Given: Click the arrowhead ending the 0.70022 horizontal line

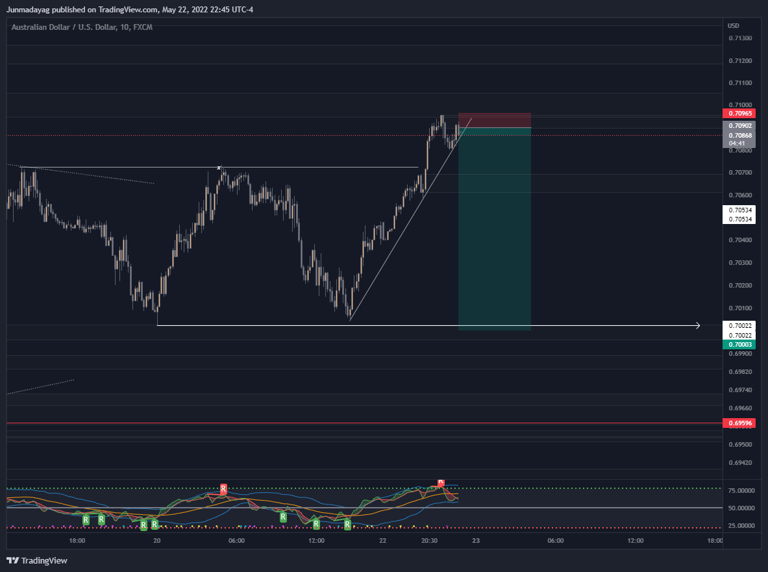Looking at the screenshot, I should (x=697, y=326).
